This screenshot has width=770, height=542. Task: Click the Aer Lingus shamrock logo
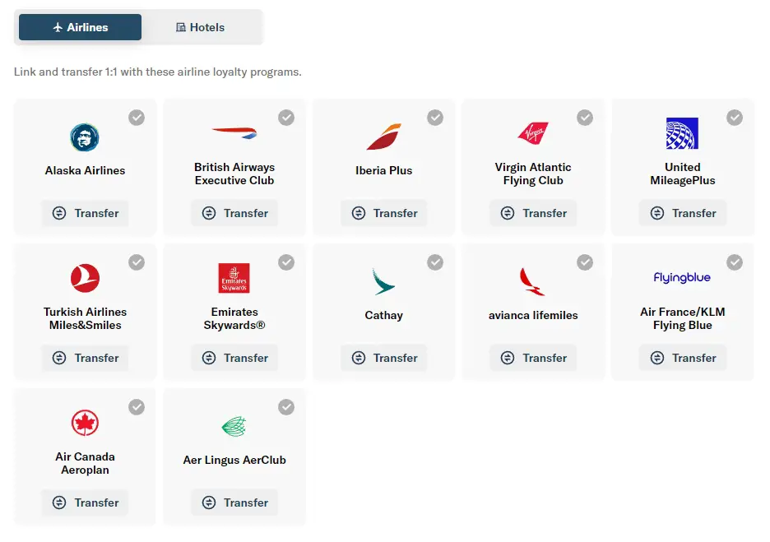[x=234, y=426]
